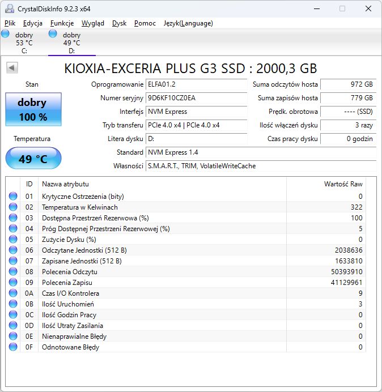Open the Pomoc menu
Image resolution: width=382 pixels, height=392 pixels.
click(145, 23)
